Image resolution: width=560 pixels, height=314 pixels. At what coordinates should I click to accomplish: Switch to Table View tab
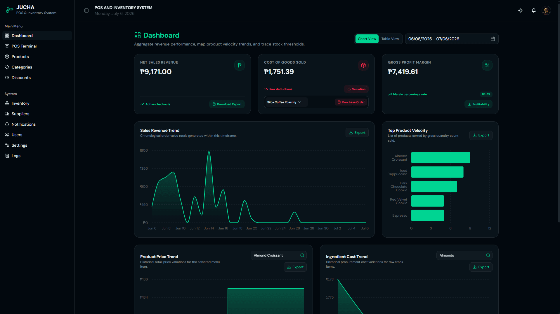click(390, 39)
